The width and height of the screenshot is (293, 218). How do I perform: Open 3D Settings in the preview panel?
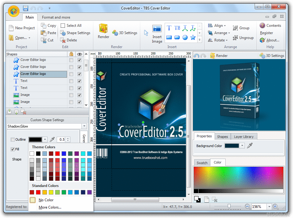point(272,56)
